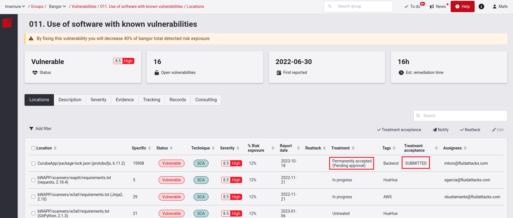Switch to the Locations tab
The height and width of the screenshot is (218, 513).
[x=39, y=100]
